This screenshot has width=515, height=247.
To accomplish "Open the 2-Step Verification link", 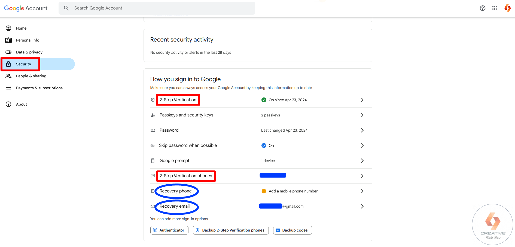I will (x=178, y=100).
